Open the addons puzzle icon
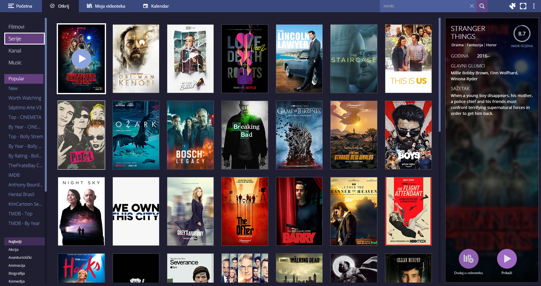This screenshot has width=541, height=286. click(512, 6)
